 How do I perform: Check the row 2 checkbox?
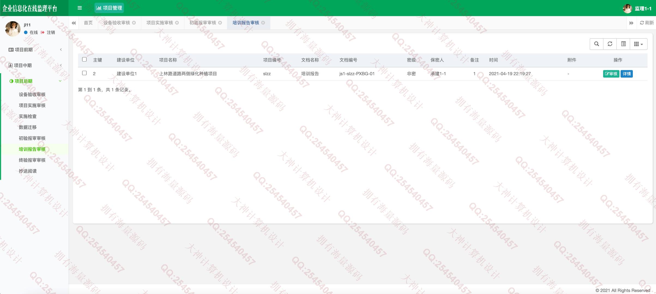84,73
